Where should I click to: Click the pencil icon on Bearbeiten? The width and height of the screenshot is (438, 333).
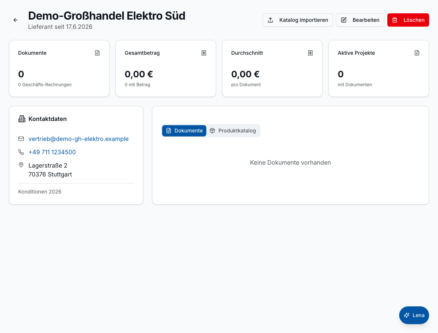(x=344, y=20)
